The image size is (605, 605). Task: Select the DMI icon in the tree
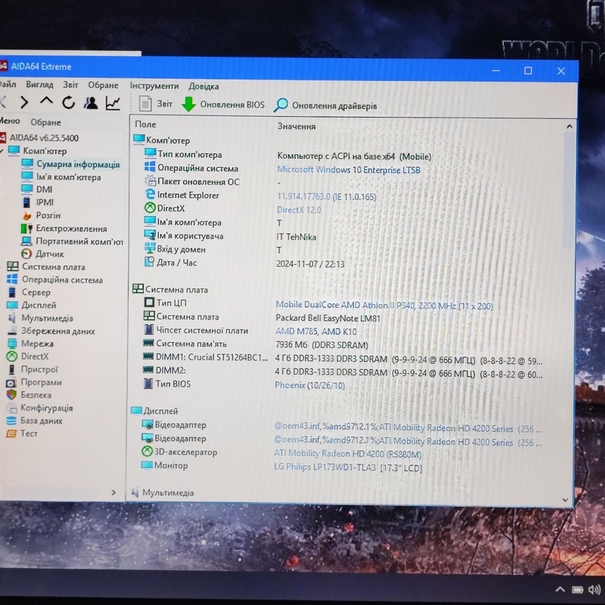point(27,189)
